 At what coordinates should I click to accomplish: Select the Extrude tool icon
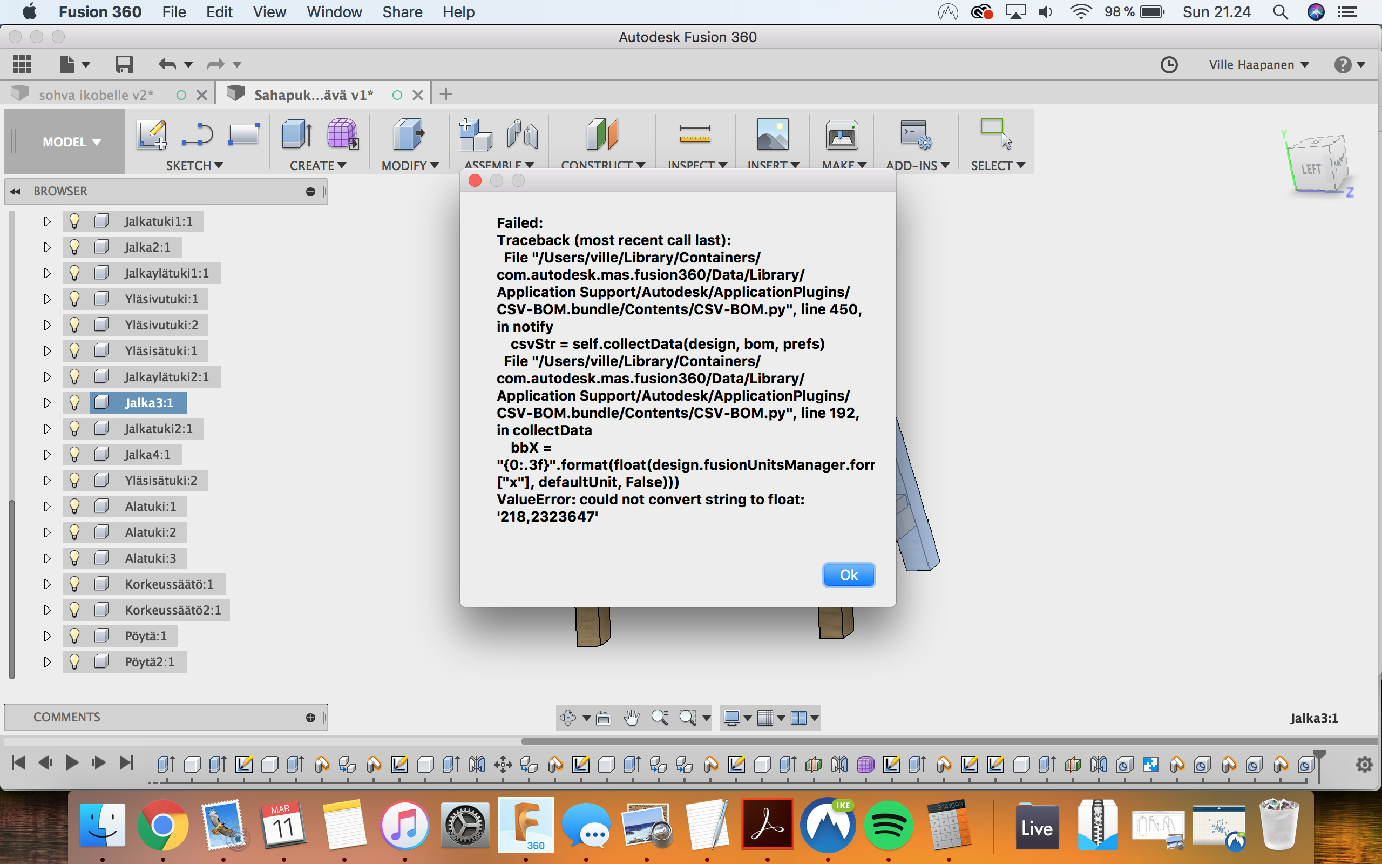(x=296, y=135)
